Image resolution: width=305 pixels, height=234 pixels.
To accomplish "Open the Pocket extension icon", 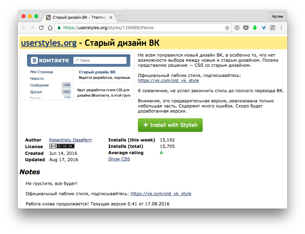I will (x=246, y=28).
